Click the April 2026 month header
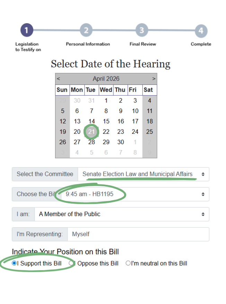This screenshot has width=226, height=304. click(106, 79)
